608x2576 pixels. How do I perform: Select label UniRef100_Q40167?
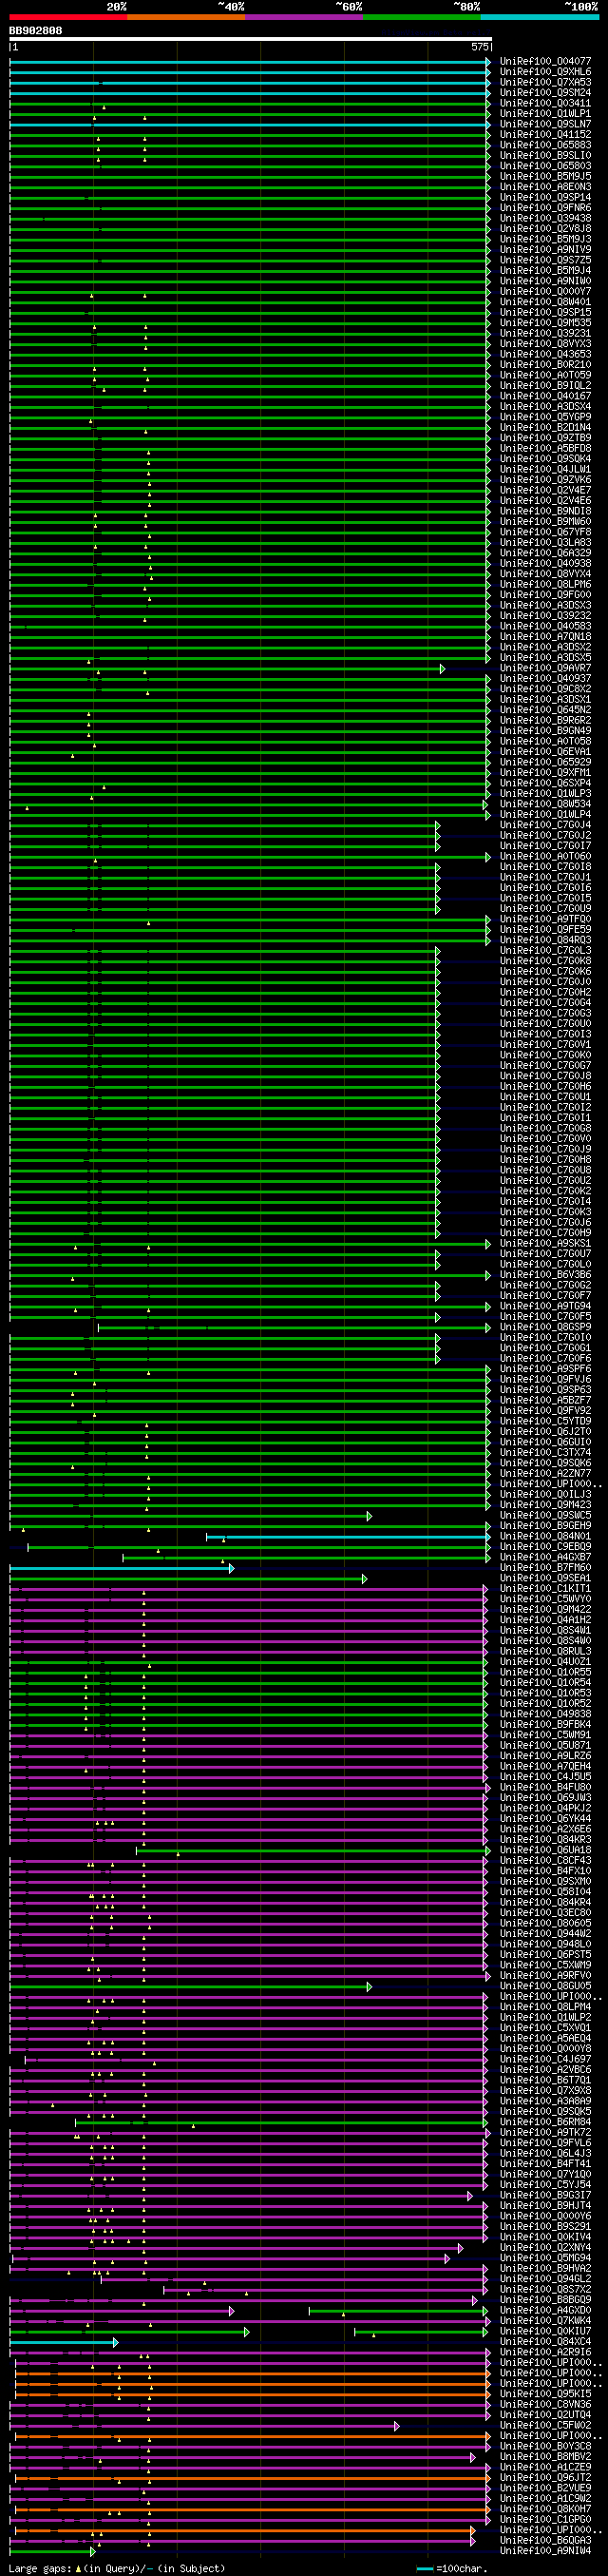click(x=545, y=397)
